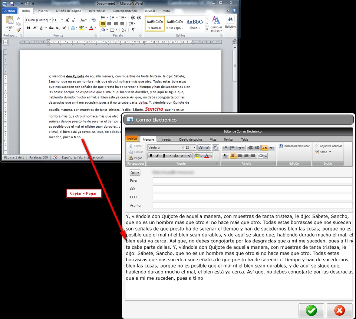Click the Sort A-Z icon in Word
Viewport: 356px width, 319px height.
124,30
